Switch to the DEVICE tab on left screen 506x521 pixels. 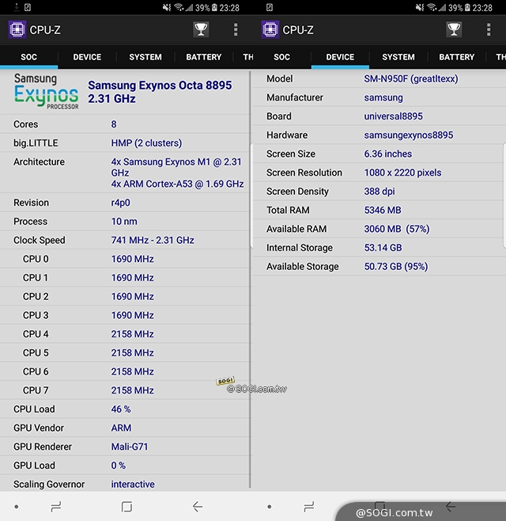point(87,57)
